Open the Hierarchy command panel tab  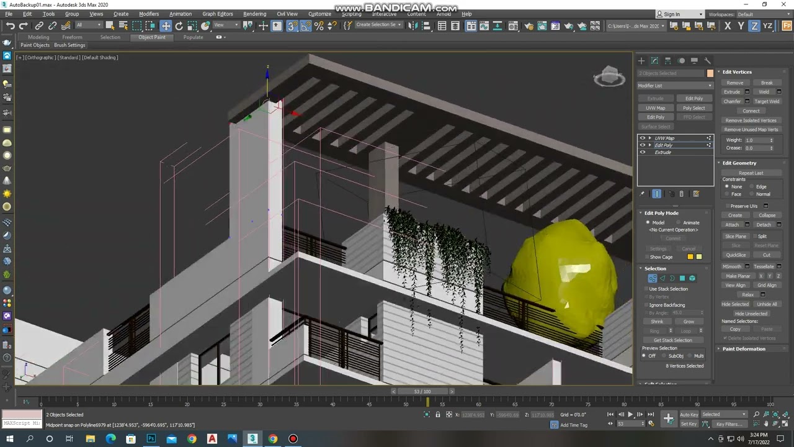click(668, 61)
